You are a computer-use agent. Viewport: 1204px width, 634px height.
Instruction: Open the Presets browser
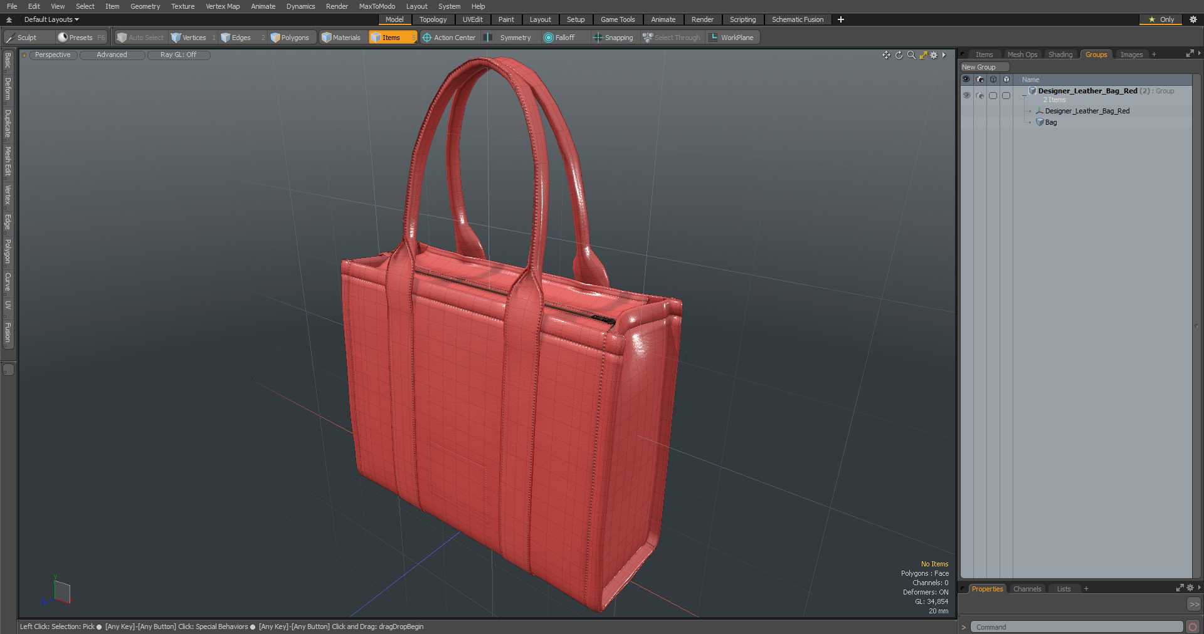point(82,38)
